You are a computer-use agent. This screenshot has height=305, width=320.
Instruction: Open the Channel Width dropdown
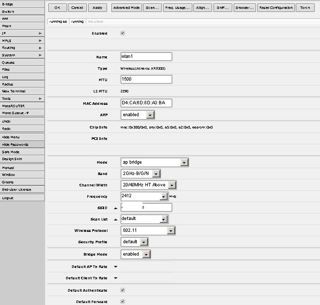pyautogui.click(x=172, y=185)
